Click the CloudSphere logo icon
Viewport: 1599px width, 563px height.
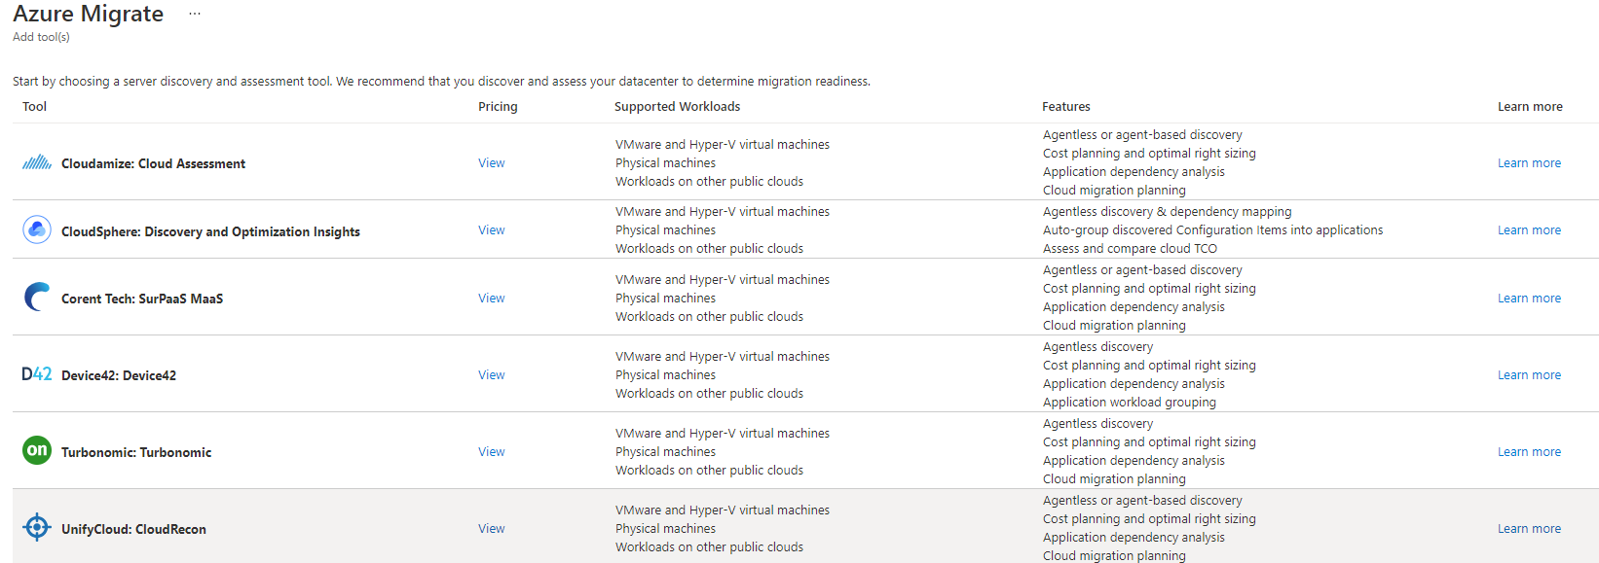pos(36,230)
